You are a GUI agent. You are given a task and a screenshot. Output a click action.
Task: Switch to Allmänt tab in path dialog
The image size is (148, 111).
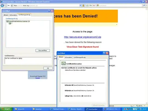point(6,15)
